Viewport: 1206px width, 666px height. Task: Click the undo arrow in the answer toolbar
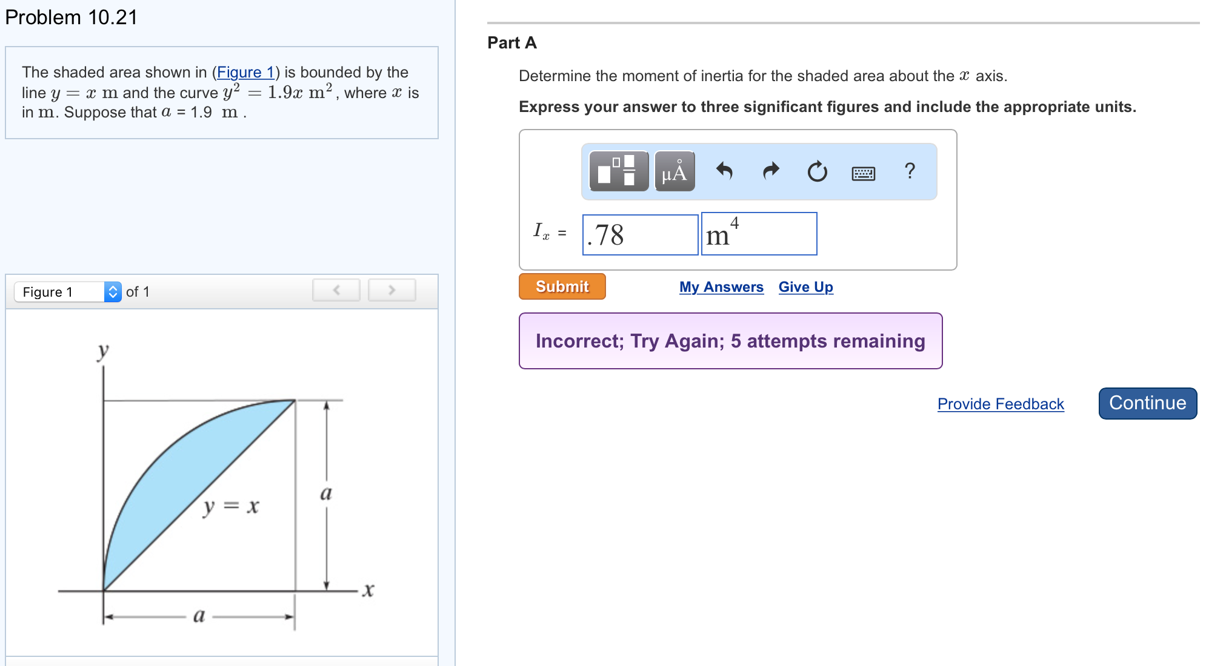[x=725, y=173]
